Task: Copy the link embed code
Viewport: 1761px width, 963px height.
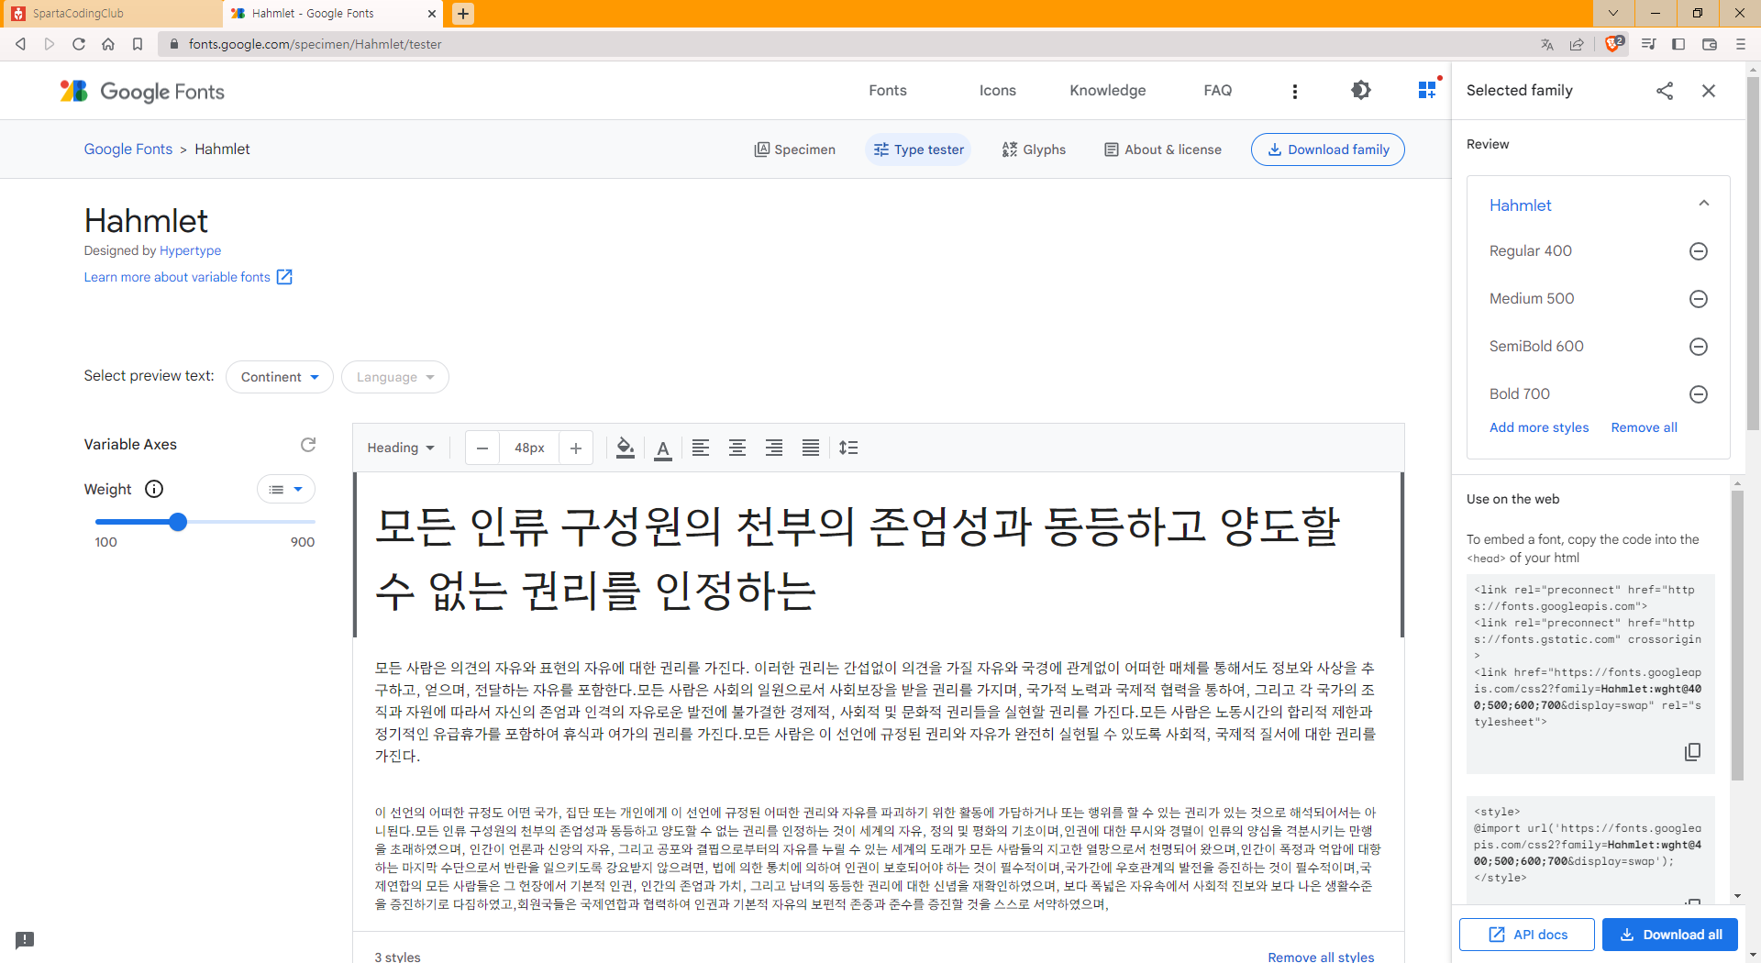Action: tap(1692, 752)
